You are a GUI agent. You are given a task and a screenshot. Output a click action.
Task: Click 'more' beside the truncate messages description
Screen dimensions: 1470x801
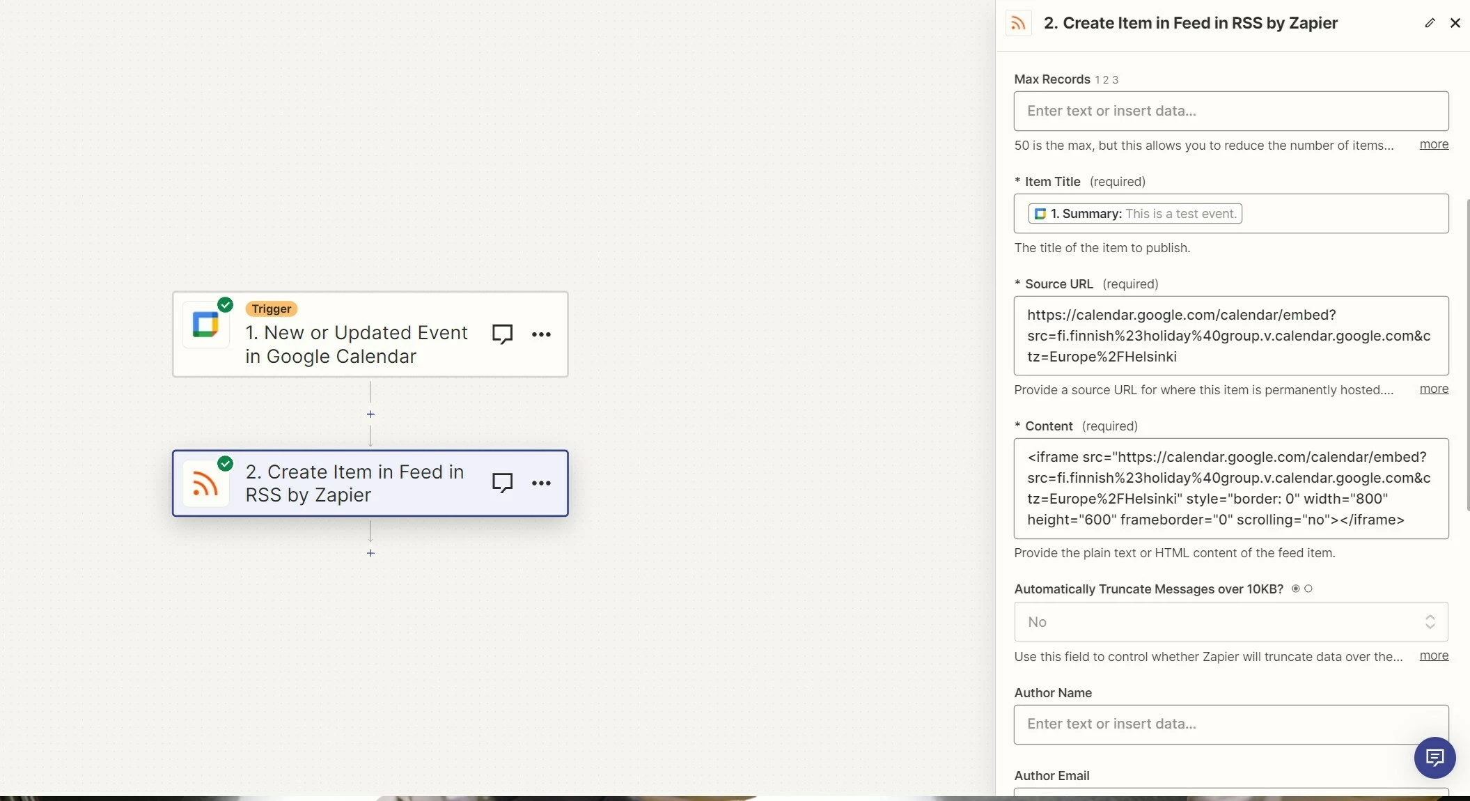tap(1433, 656)
